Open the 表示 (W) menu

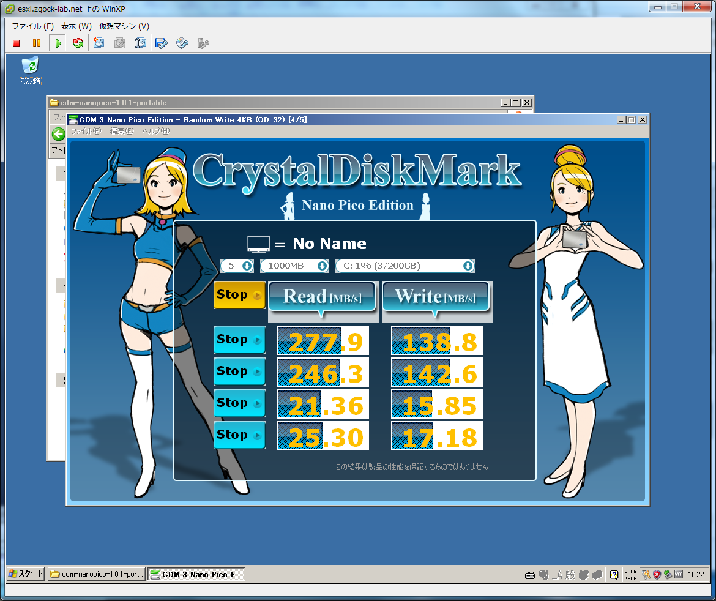pos(76,26)
